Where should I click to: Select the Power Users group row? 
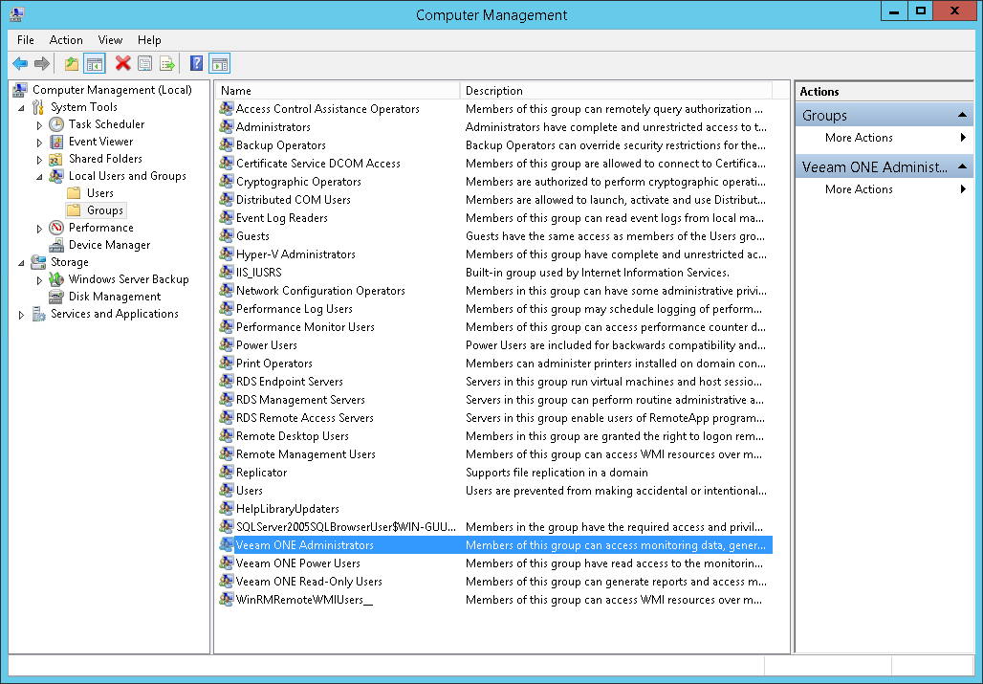click(495, 344)
